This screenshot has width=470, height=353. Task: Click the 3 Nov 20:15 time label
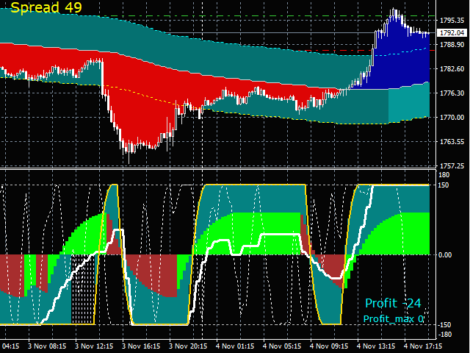coord(188,346)
